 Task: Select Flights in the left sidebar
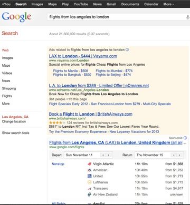click(x=7, y=96)
